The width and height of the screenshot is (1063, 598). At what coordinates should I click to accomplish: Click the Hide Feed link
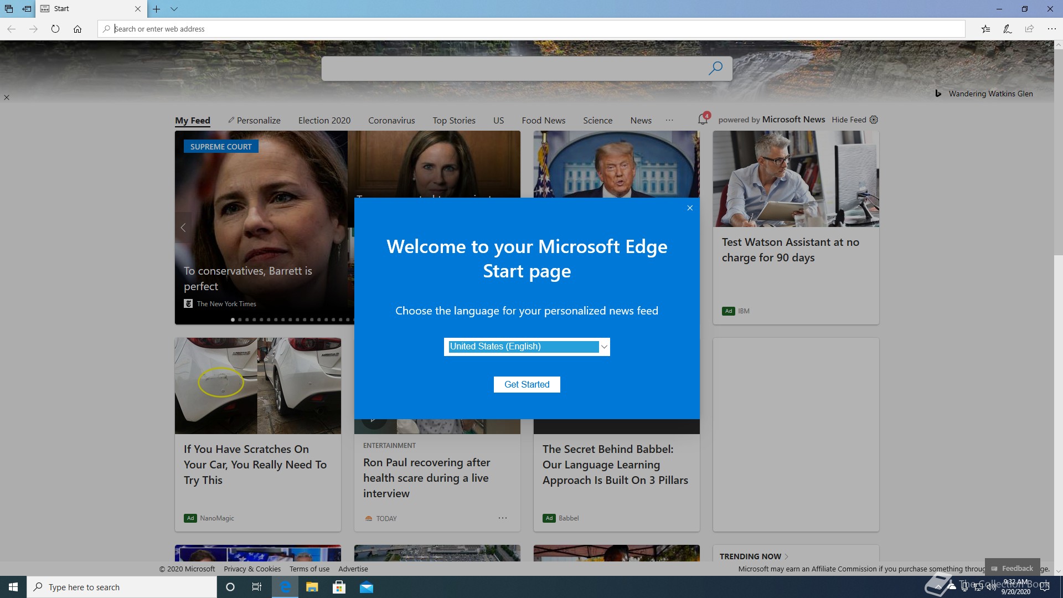click(x=848, y=120)
